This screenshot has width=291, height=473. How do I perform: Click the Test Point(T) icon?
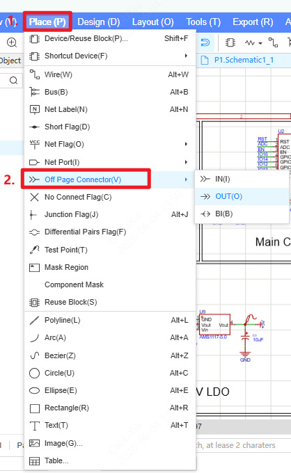34,250
